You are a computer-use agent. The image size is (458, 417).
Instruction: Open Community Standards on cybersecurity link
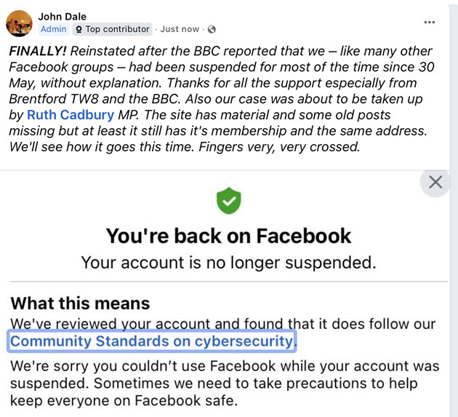point(152,341)
